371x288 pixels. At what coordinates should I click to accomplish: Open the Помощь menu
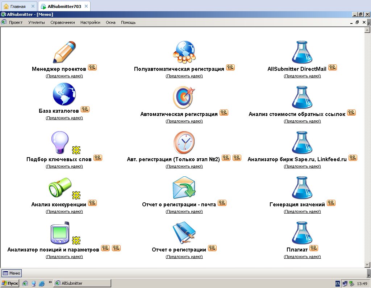click(x=128, y=22)
